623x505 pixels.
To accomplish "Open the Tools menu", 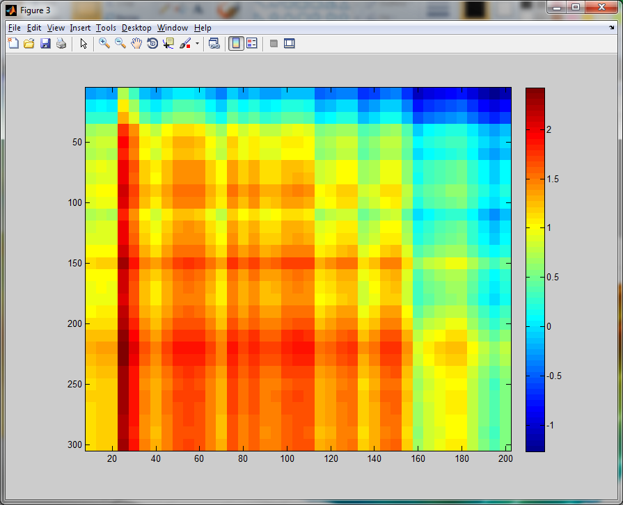I will coord(106,28).
